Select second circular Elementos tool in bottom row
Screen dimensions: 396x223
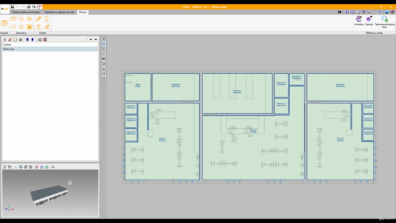pos(22,27)
